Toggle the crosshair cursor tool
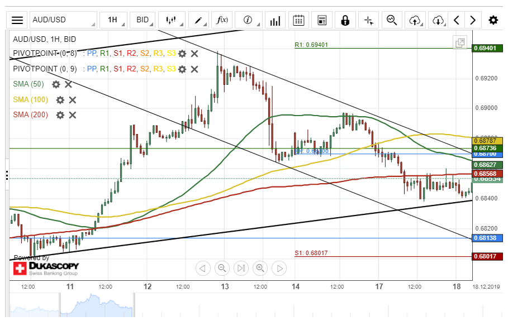This screenshot has height=321, width=508. click(368, 20)
